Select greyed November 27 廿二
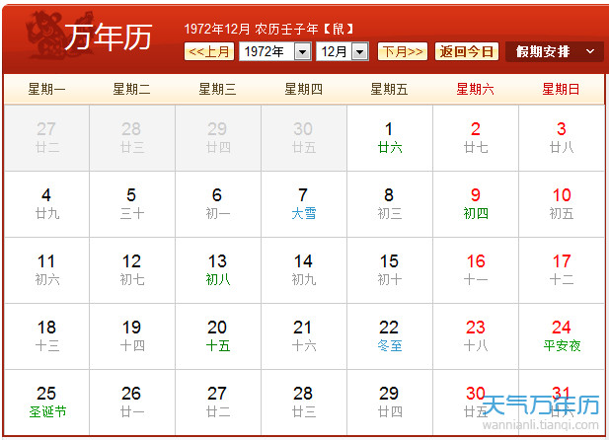Viewport: 609px width, 440px height. tap(46, 138)
